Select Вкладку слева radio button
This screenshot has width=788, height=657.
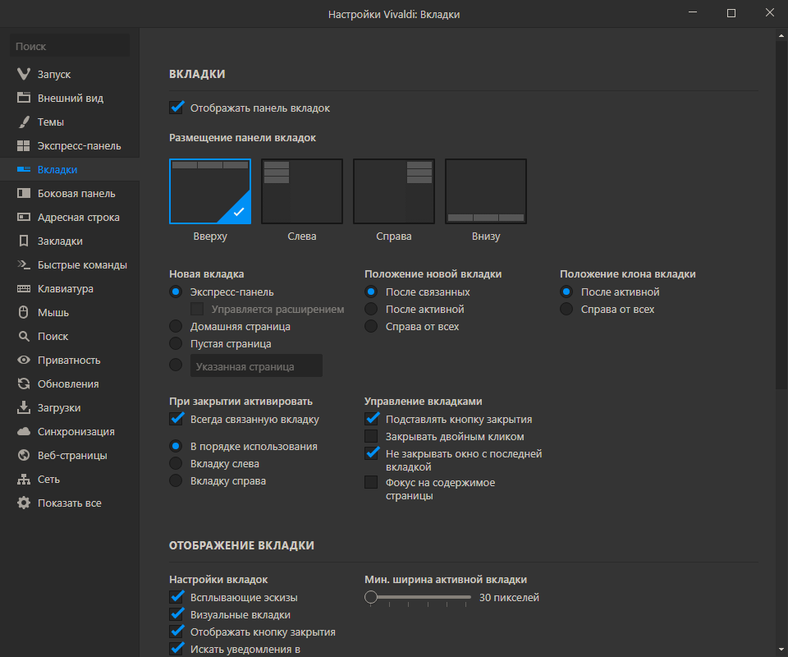pos(176,463)
